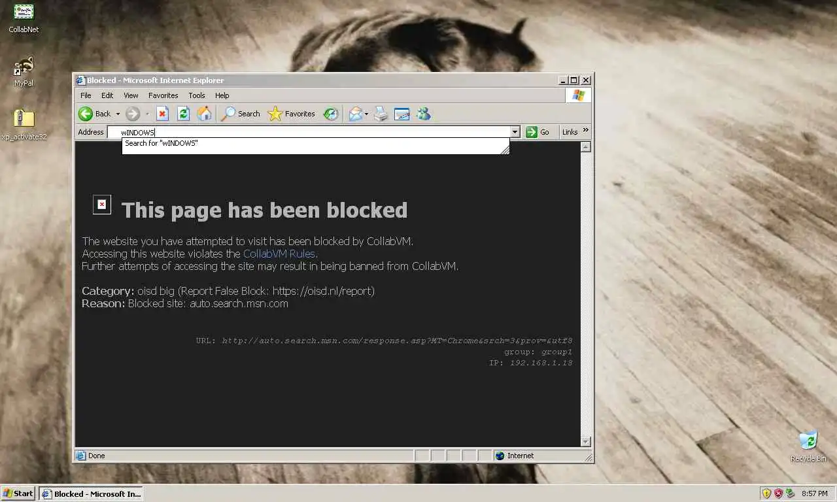Minimize the Internet Explorer window

563,80
